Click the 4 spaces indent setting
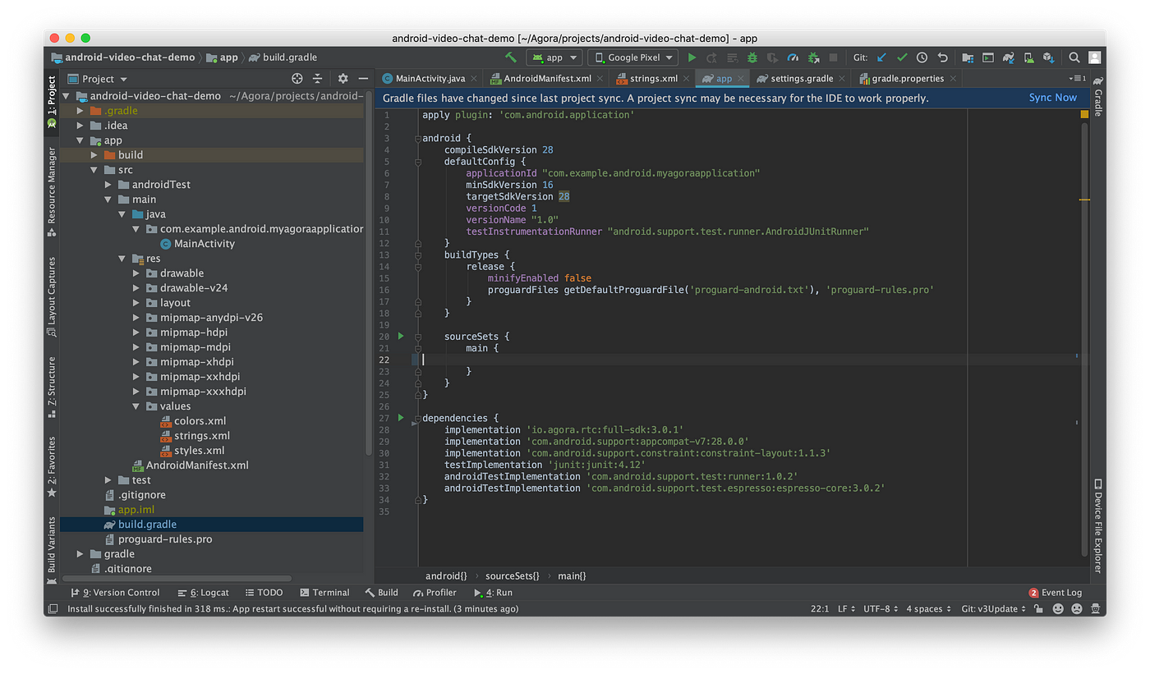The image size is (1150, 674). [928, 609]
